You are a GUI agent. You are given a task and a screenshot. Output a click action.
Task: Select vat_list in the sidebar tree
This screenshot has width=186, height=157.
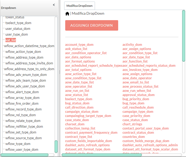[11, 40]
